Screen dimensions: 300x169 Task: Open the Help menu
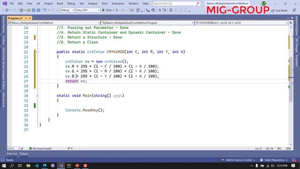pyautogui.click(x=145, y=3)
